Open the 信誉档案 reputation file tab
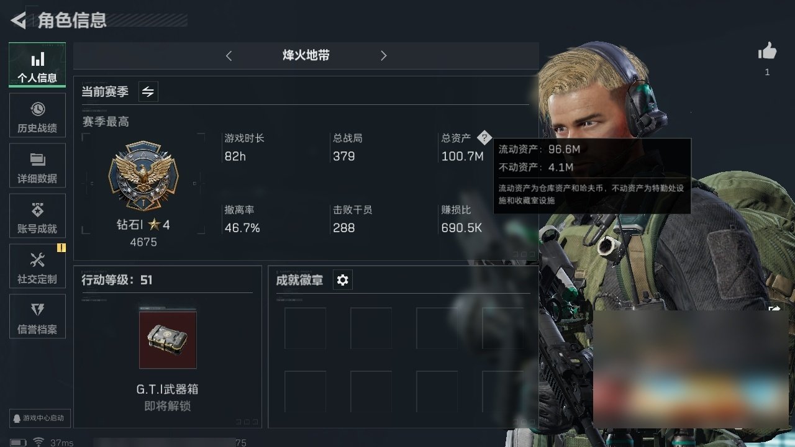 pyautogui.click(x=37, y=317)
